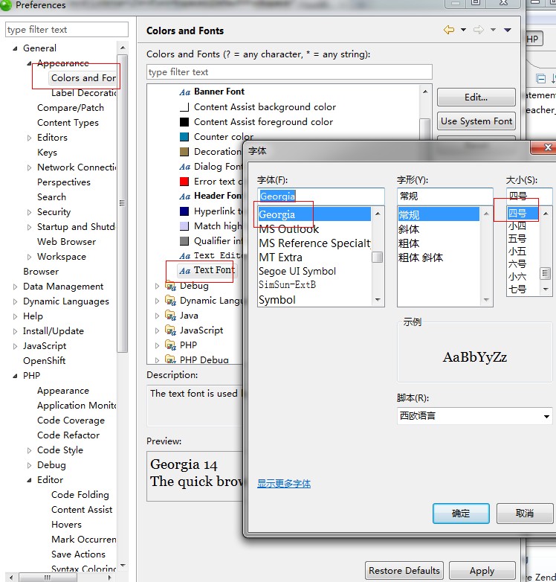Open Web Browser preferences

click(66, 242)
